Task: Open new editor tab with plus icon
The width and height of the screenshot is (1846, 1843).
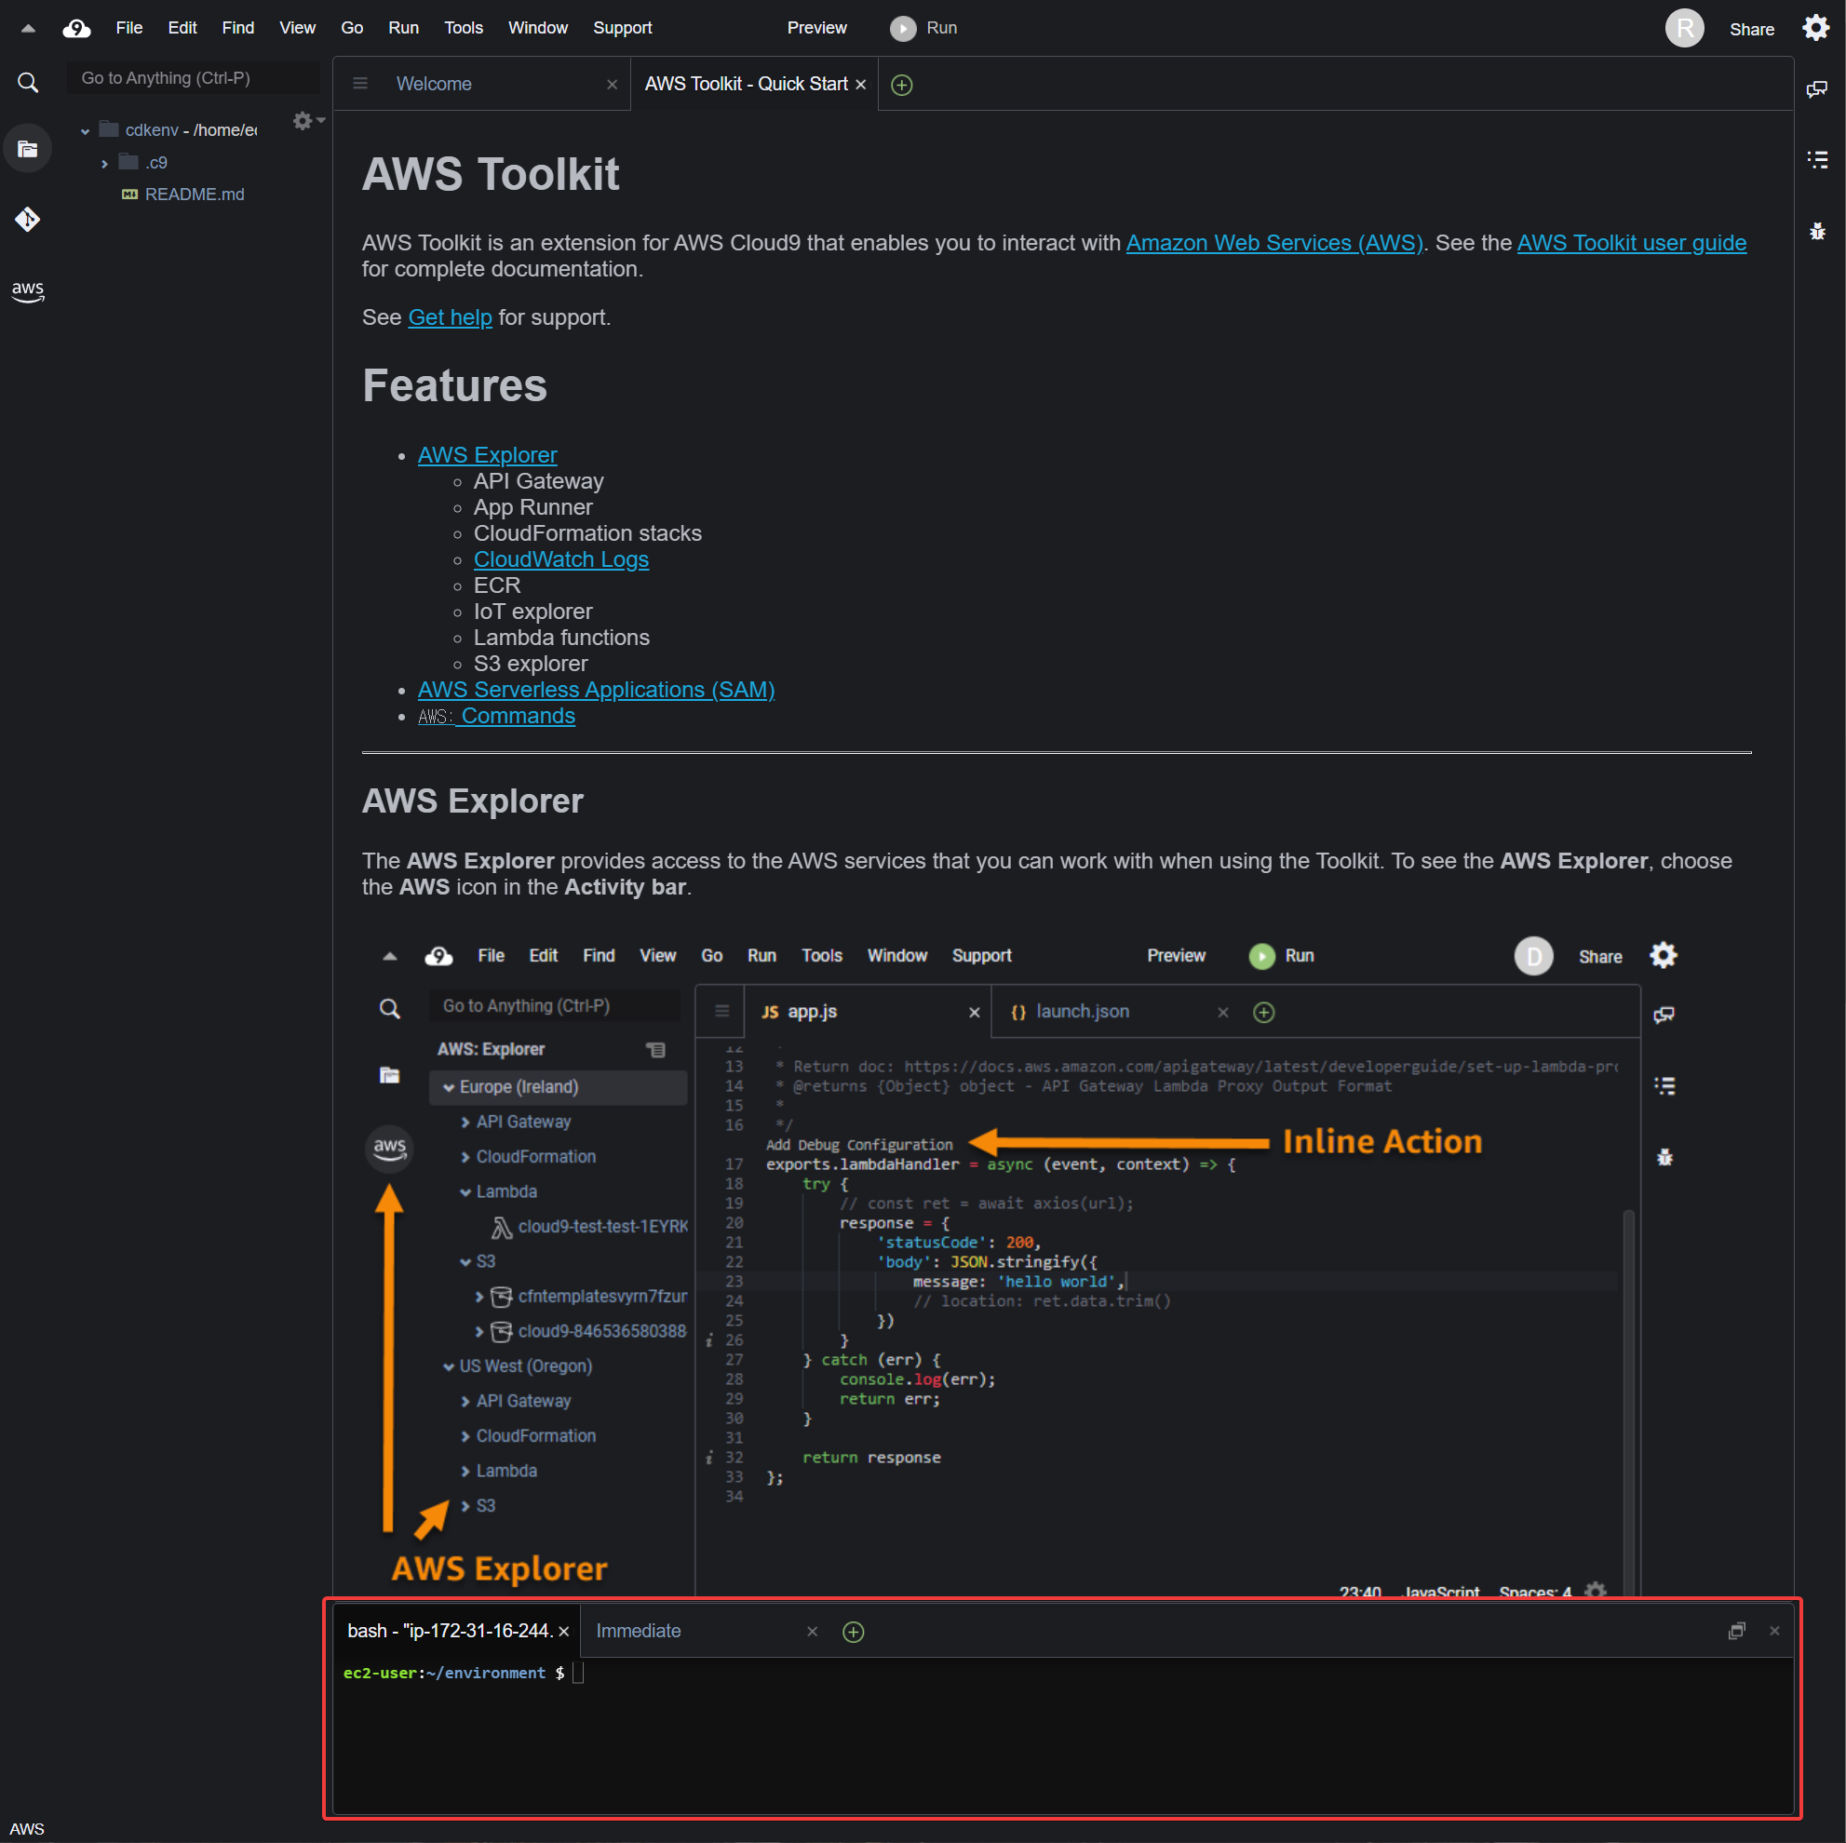Action: point(901,85)
